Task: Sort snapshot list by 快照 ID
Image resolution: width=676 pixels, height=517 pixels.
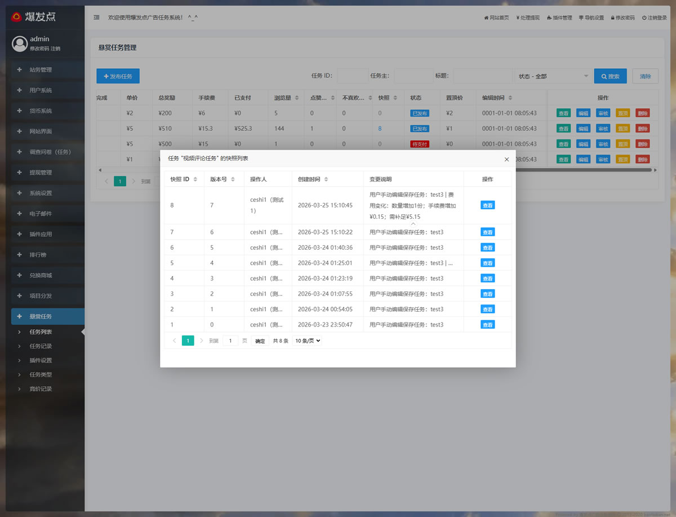Action: click(x=195, y=179)
